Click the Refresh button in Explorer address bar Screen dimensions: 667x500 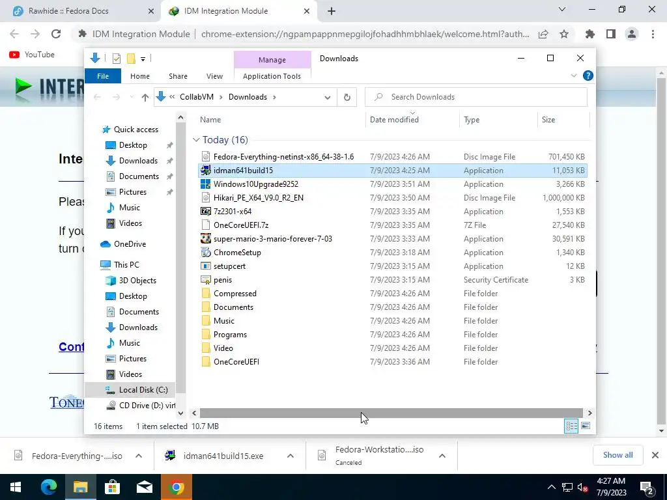click(x=347, y=97)
